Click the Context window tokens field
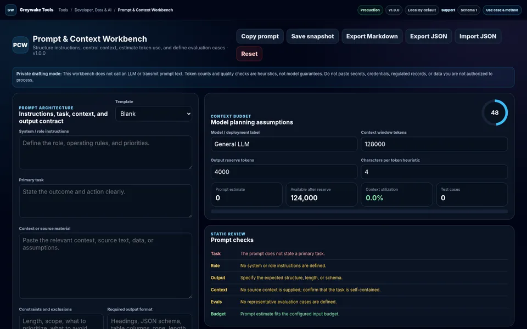Screen dimensions: 527x329 tap(434, 144)
